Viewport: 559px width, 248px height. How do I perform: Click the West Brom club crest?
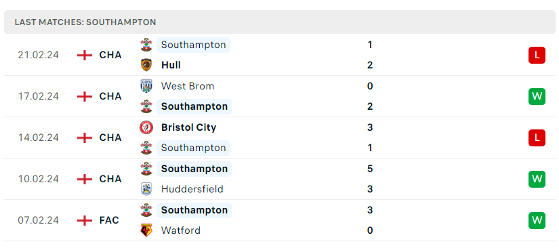(146, 86)
